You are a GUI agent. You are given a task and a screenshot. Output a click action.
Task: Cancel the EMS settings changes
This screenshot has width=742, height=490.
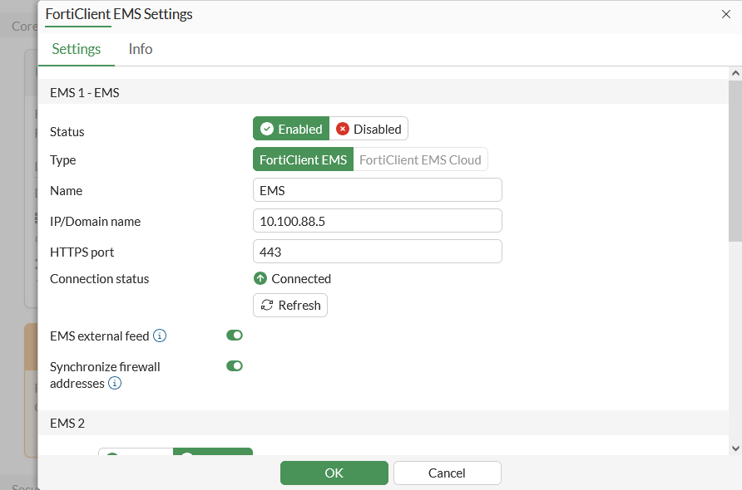(x=447, y=473)
